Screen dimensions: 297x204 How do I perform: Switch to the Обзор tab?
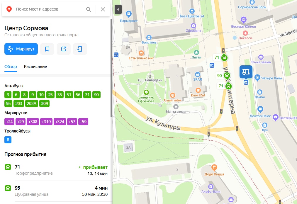[11, 67]
